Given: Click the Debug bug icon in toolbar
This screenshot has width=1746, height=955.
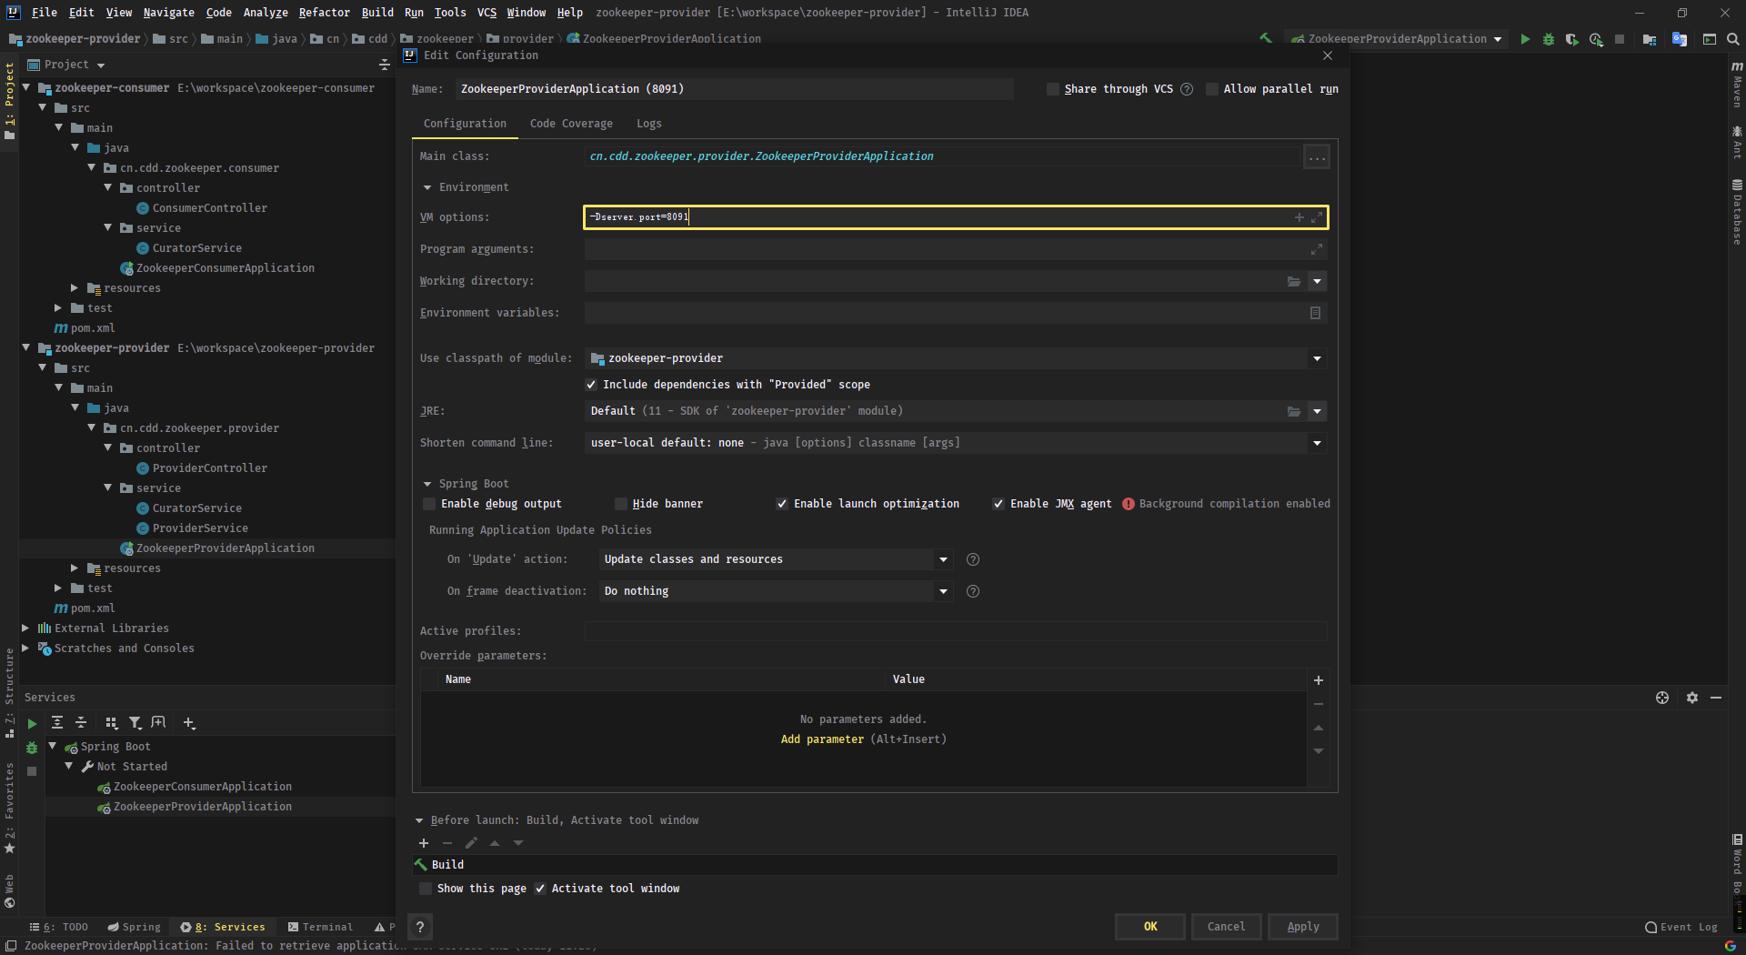Looking at the screenshot, I should coord(1549,39).
